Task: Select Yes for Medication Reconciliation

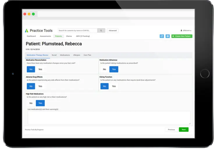Action: (x=40, y=69)
